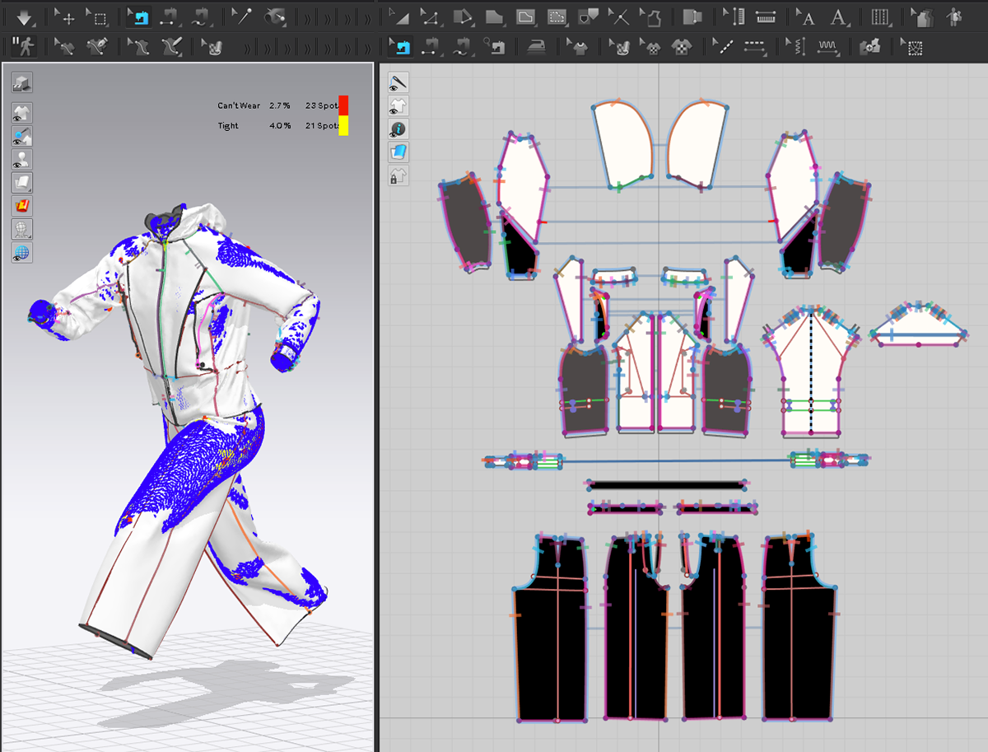Toggle the globe environment display icon
This screenshot has width=988, height=752.
[x=22, y=253]
